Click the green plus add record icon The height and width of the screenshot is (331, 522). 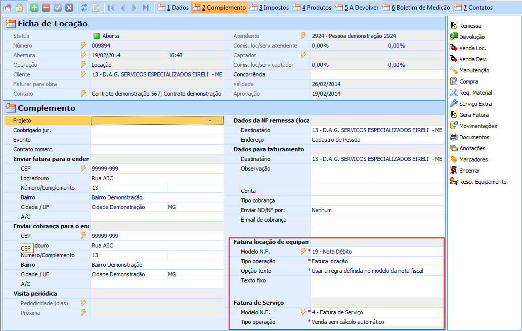point(34,7)
